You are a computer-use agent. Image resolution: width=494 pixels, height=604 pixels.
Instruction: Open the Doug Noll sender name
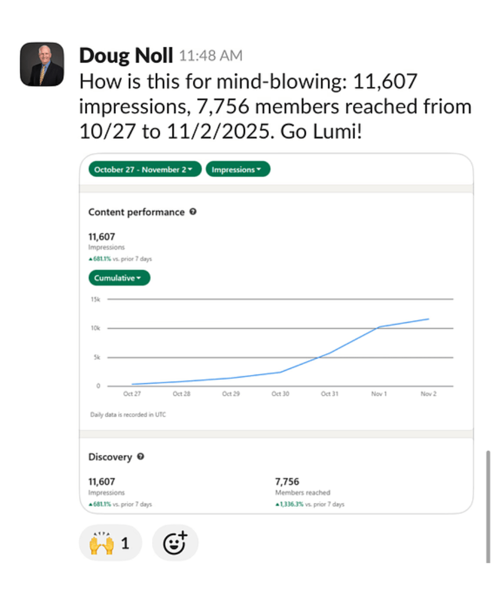pyautogui.click(x=126, y=55)
